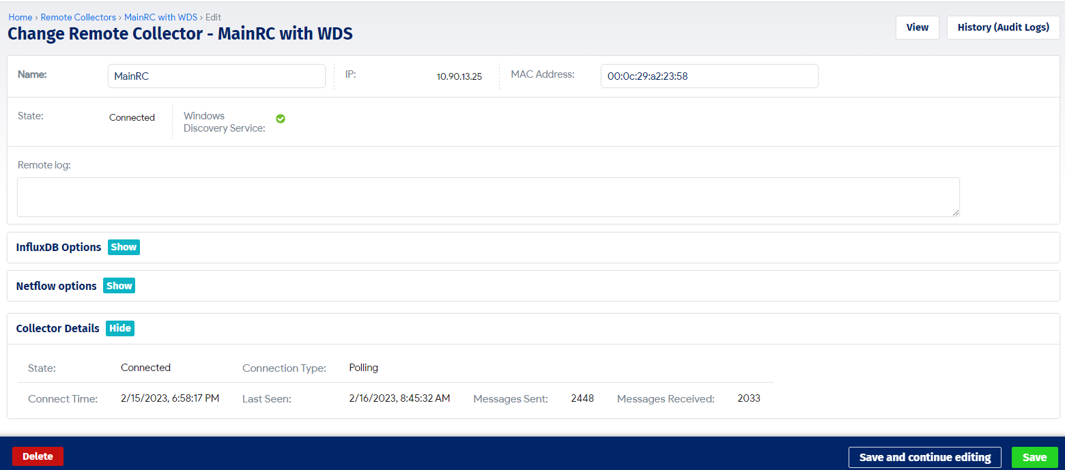Delete this remote collector
Screen dimensions: 1065x470
point(38,456)
